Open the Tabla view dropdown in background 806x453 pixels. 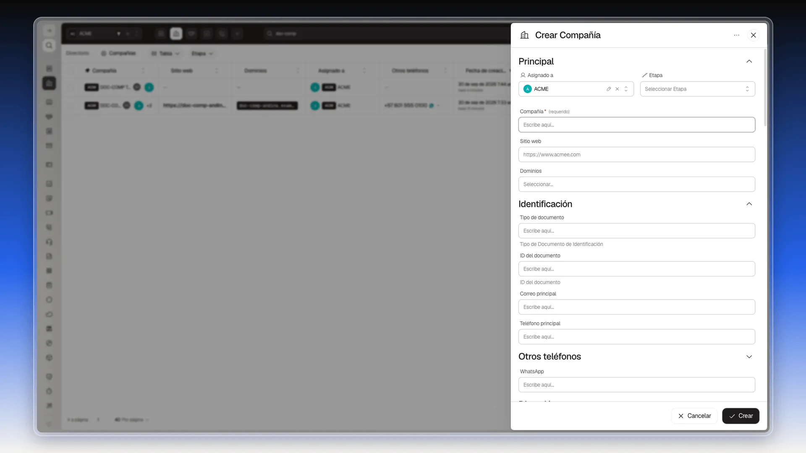(x=165, y=54)
